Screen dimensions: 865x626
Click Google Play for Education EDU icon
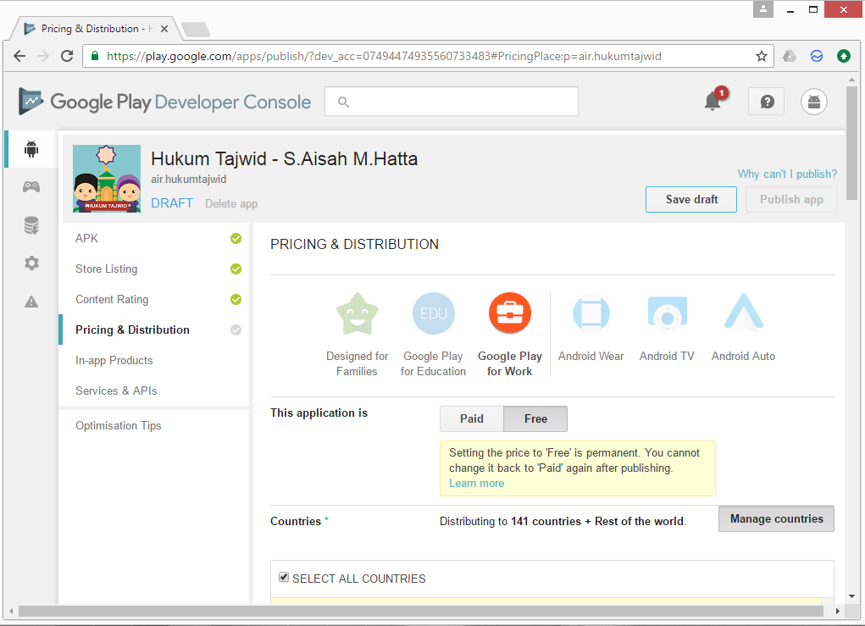click(434, 313)
